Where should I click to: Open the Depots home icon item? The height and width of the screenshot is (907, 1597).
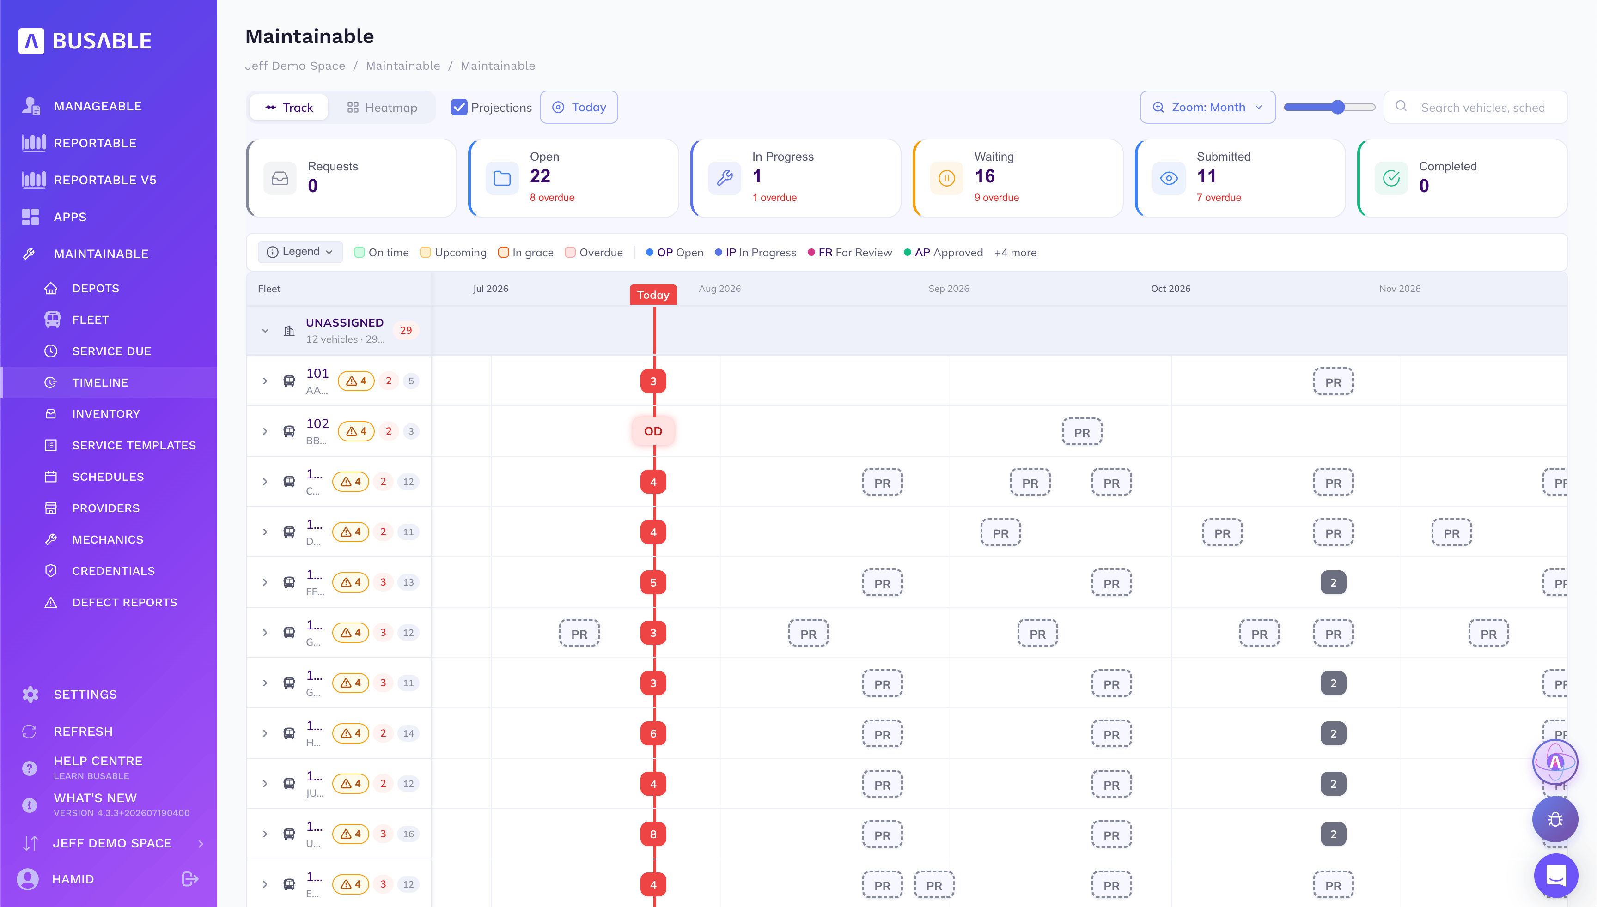pyautogui.click(x=51, y=289)
